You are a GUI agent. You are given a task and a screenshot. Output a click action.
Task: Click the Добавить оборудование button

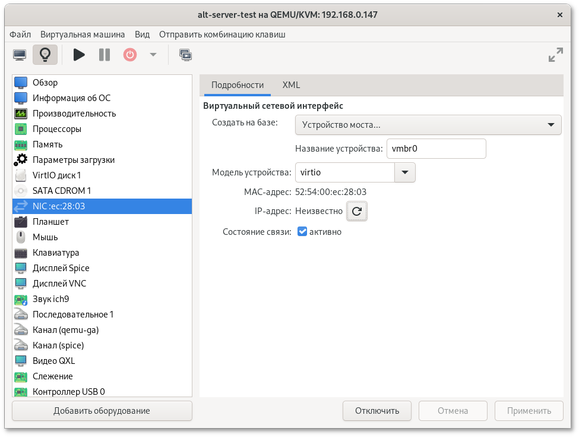(x=102, y=411)
